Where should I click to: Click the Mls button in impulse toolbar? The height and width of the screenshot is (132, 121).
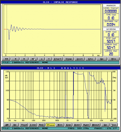[x=114, y=59]
